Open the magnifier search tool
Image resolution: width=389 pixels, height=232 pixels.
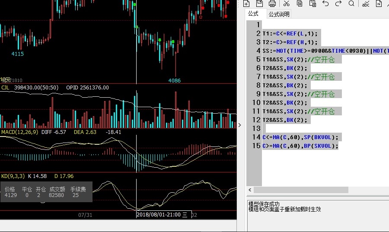click(351, 3)
